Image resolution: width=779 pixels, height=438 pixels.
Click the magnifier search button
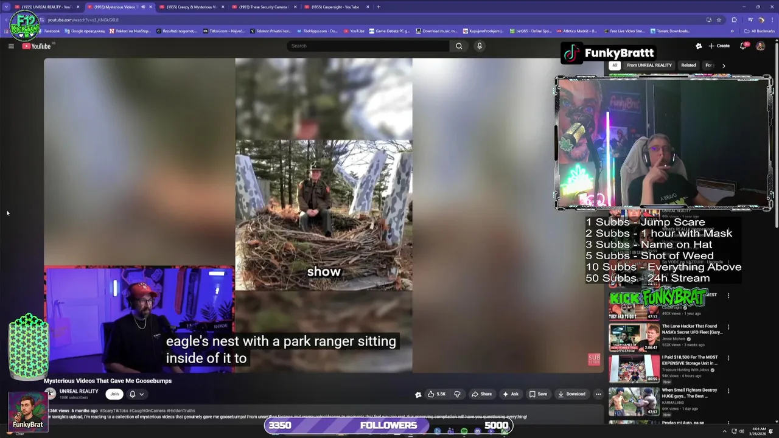[459, 46]
